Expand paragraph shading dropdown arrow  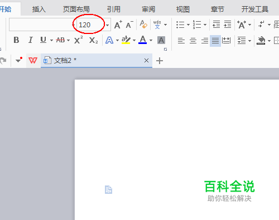pos(269,41)
